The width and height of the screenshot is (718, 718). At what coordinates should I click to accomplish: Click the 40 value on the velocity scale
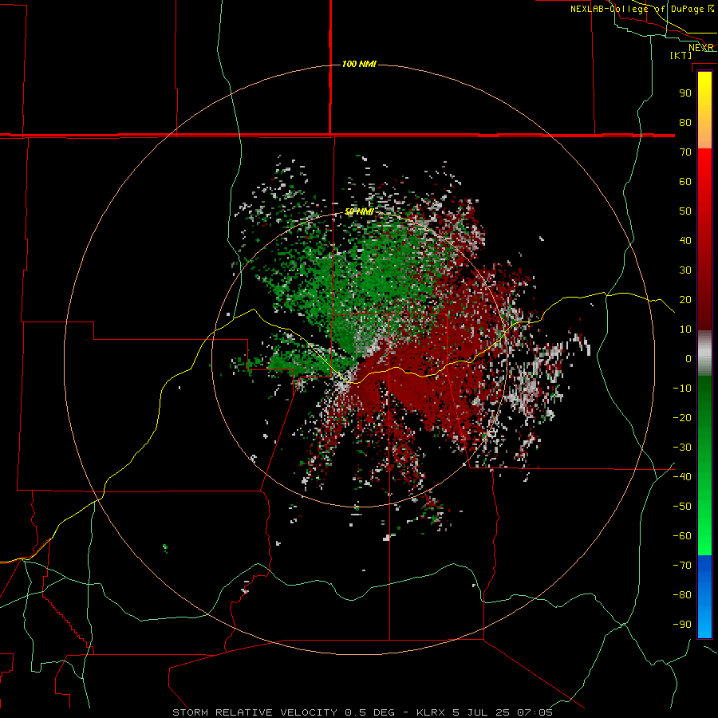point(685,240)
